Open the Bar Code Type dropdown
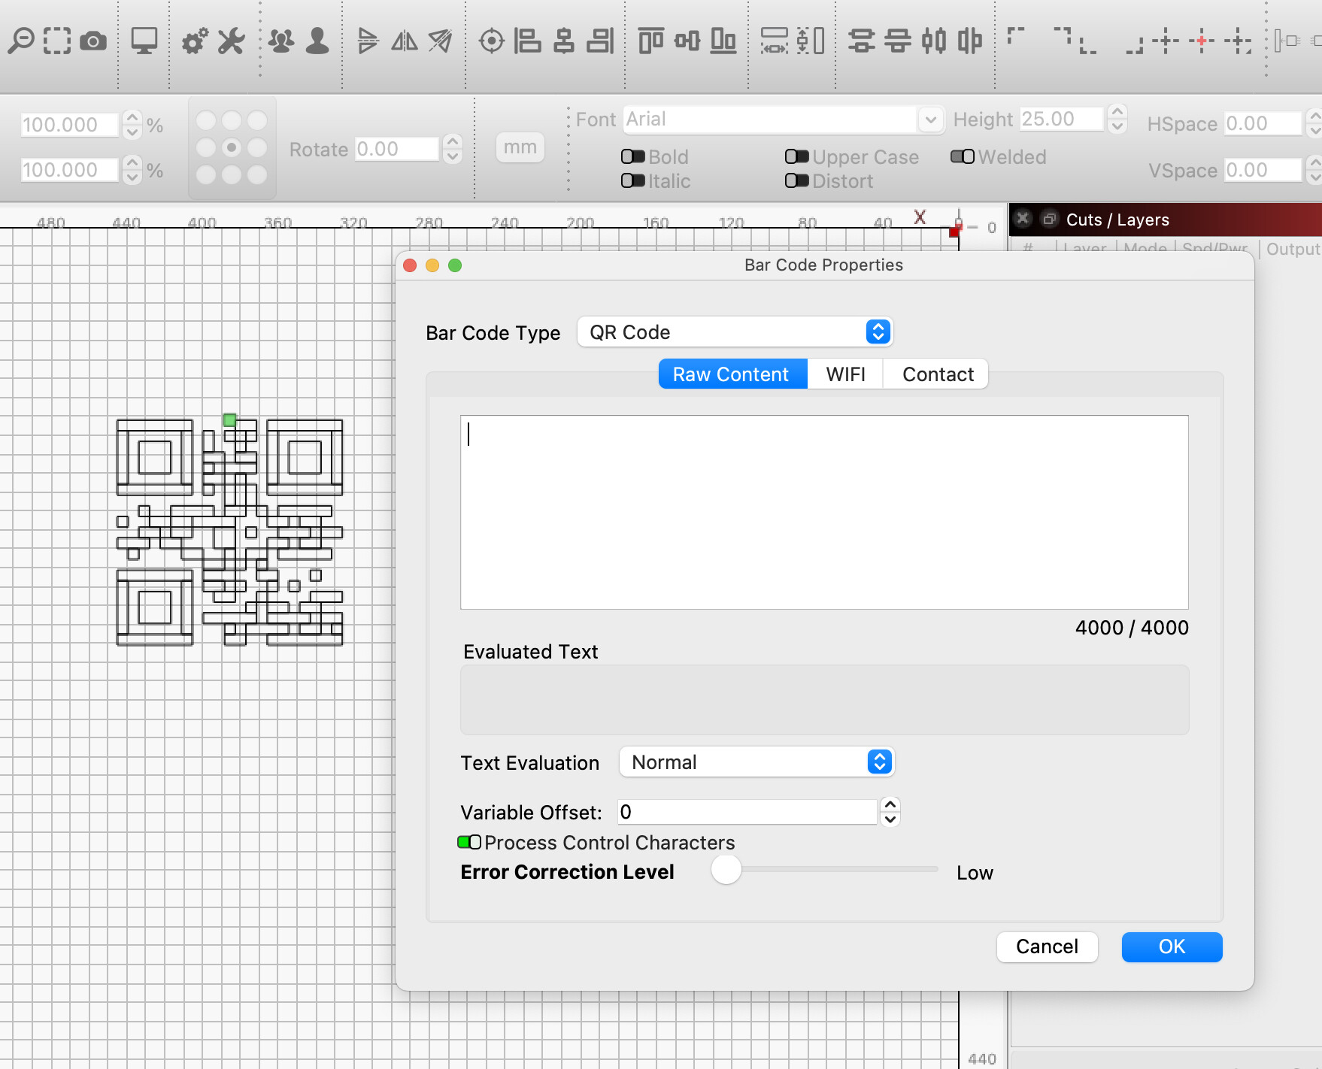 735,332
